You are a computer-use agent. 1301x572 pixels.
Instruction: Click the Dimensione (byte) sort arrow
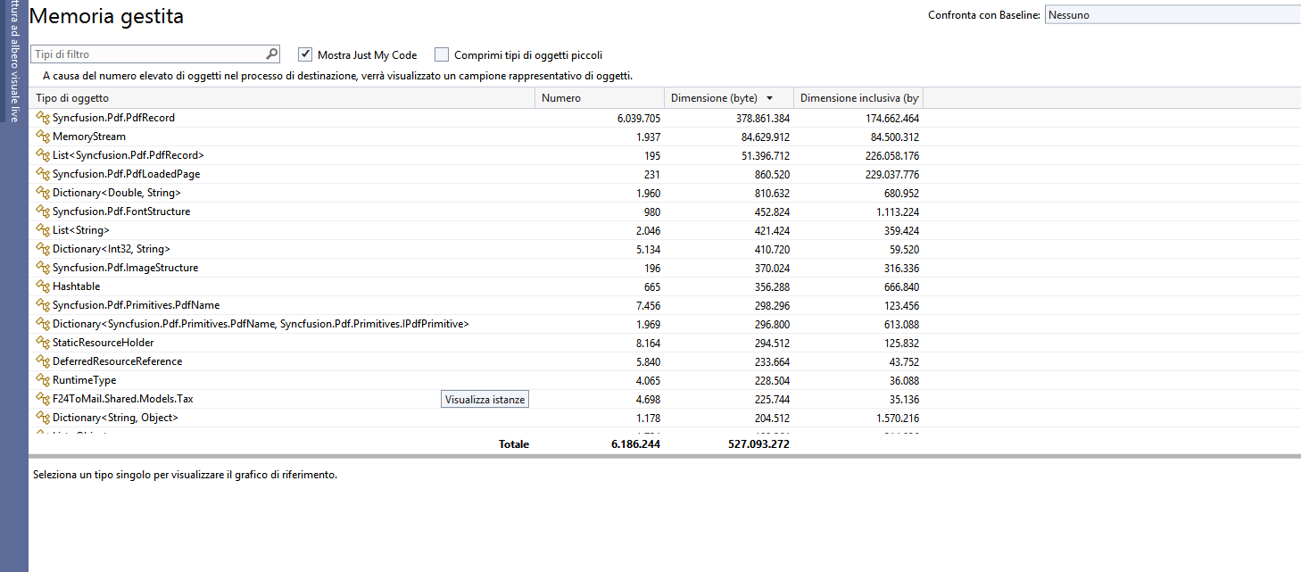coord(769,98)
